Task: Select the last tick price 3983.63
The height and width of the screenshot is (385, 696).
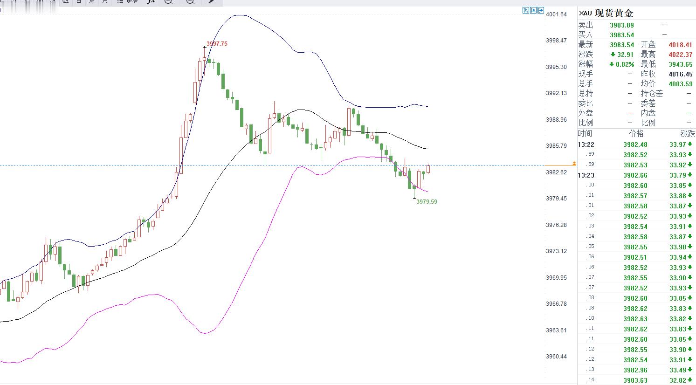Action: 635,380
